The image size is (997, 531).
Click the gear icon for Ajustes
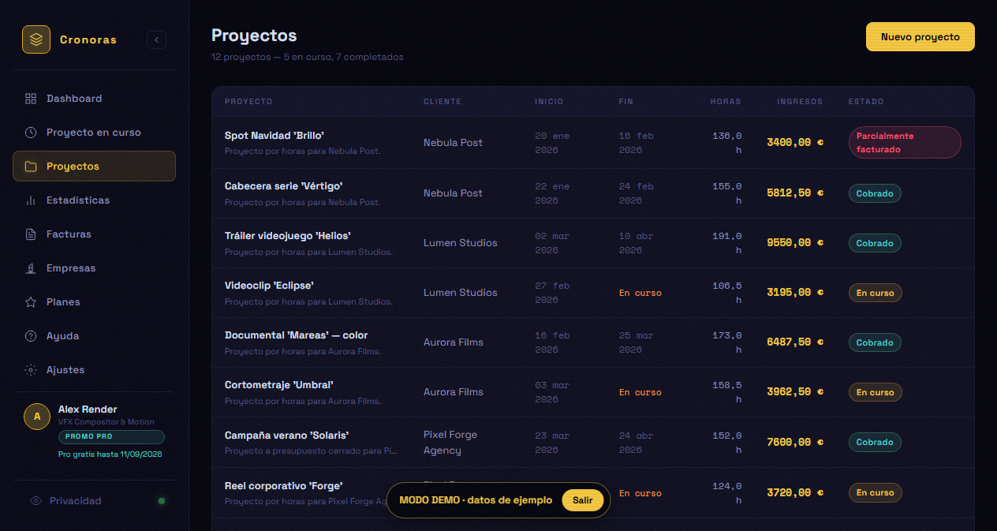click(31, 370)
